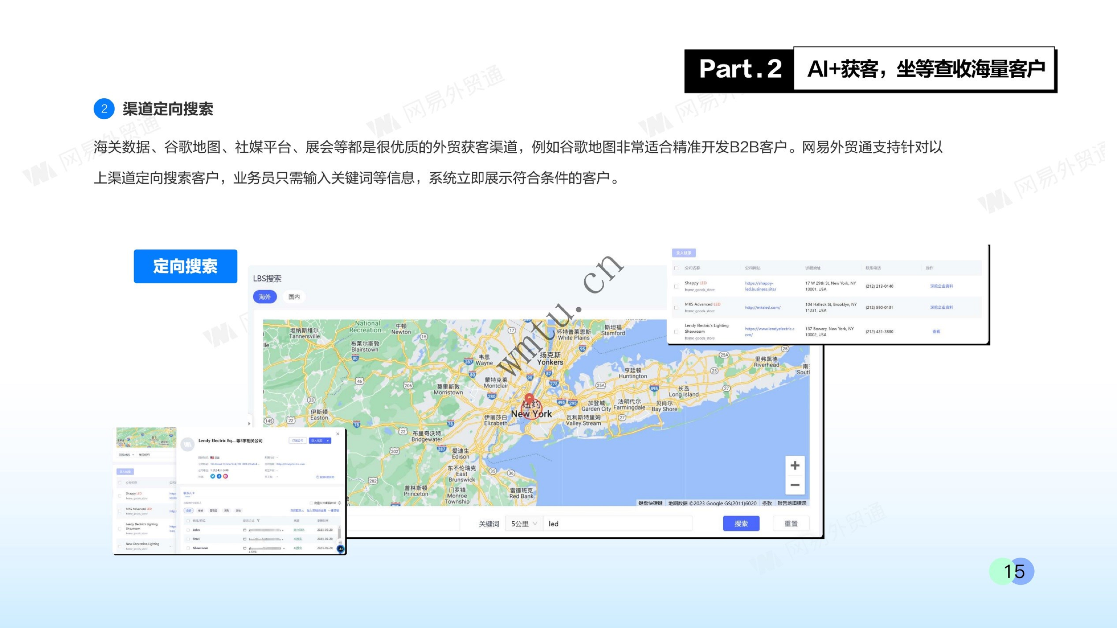Screen dimensions: 1117x628
Task: Click the 条款 link on the map footer
Action: tap(767, 503)
